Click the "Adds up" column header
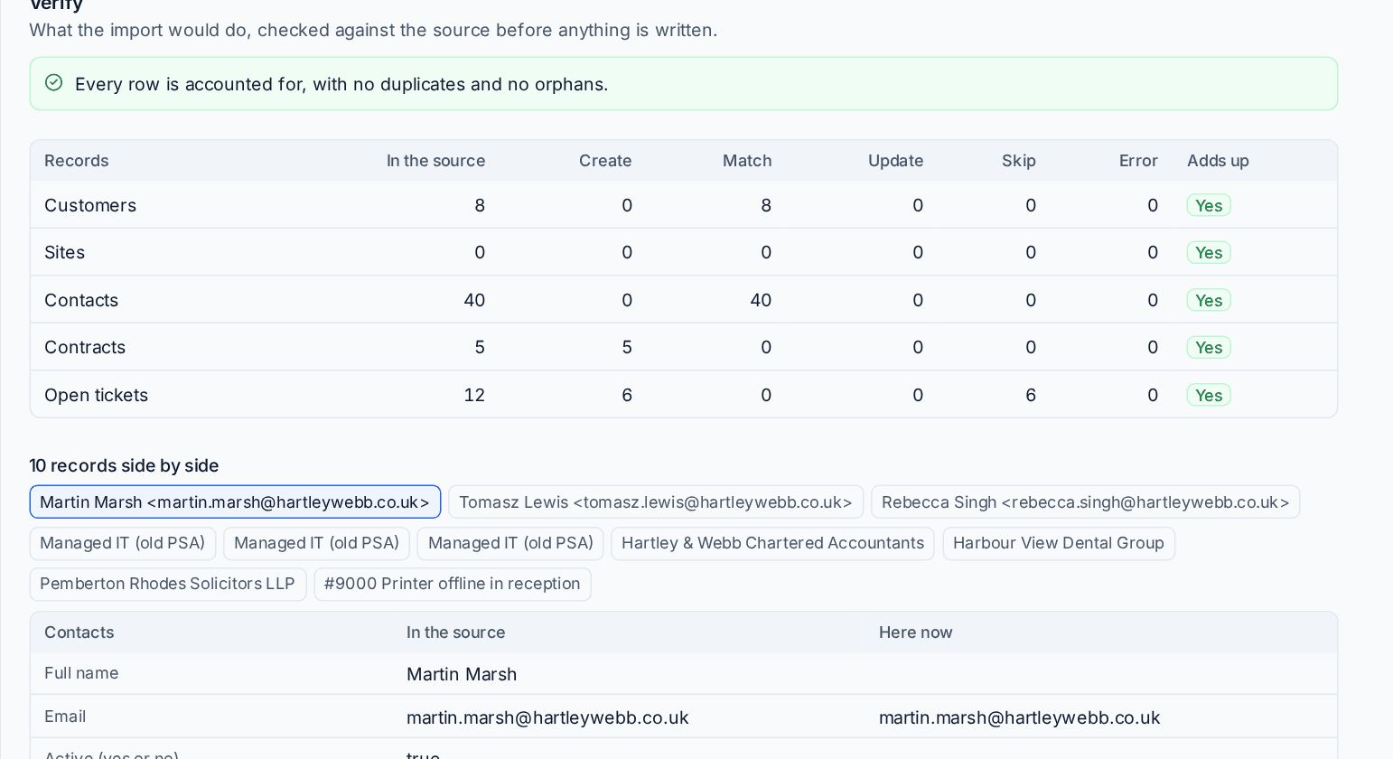1393x759 pixels. coord(1218,161)
